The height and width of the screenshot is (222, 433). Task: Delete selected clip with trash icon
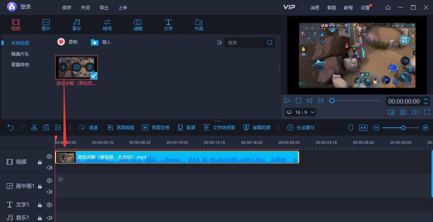point(46,127)
